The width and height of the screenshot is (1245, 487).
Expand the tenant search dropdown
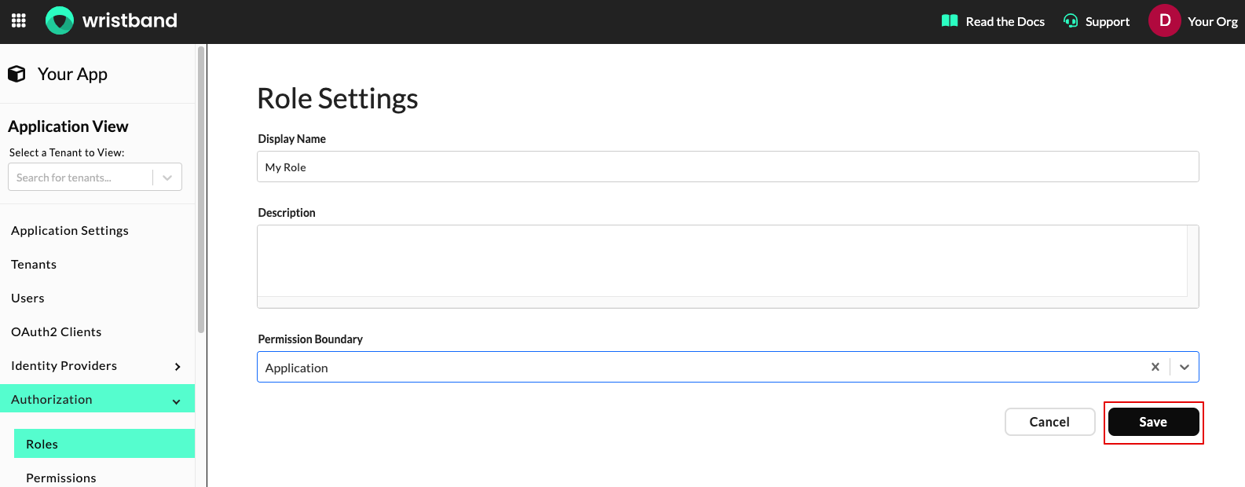(x=167, y=178)
